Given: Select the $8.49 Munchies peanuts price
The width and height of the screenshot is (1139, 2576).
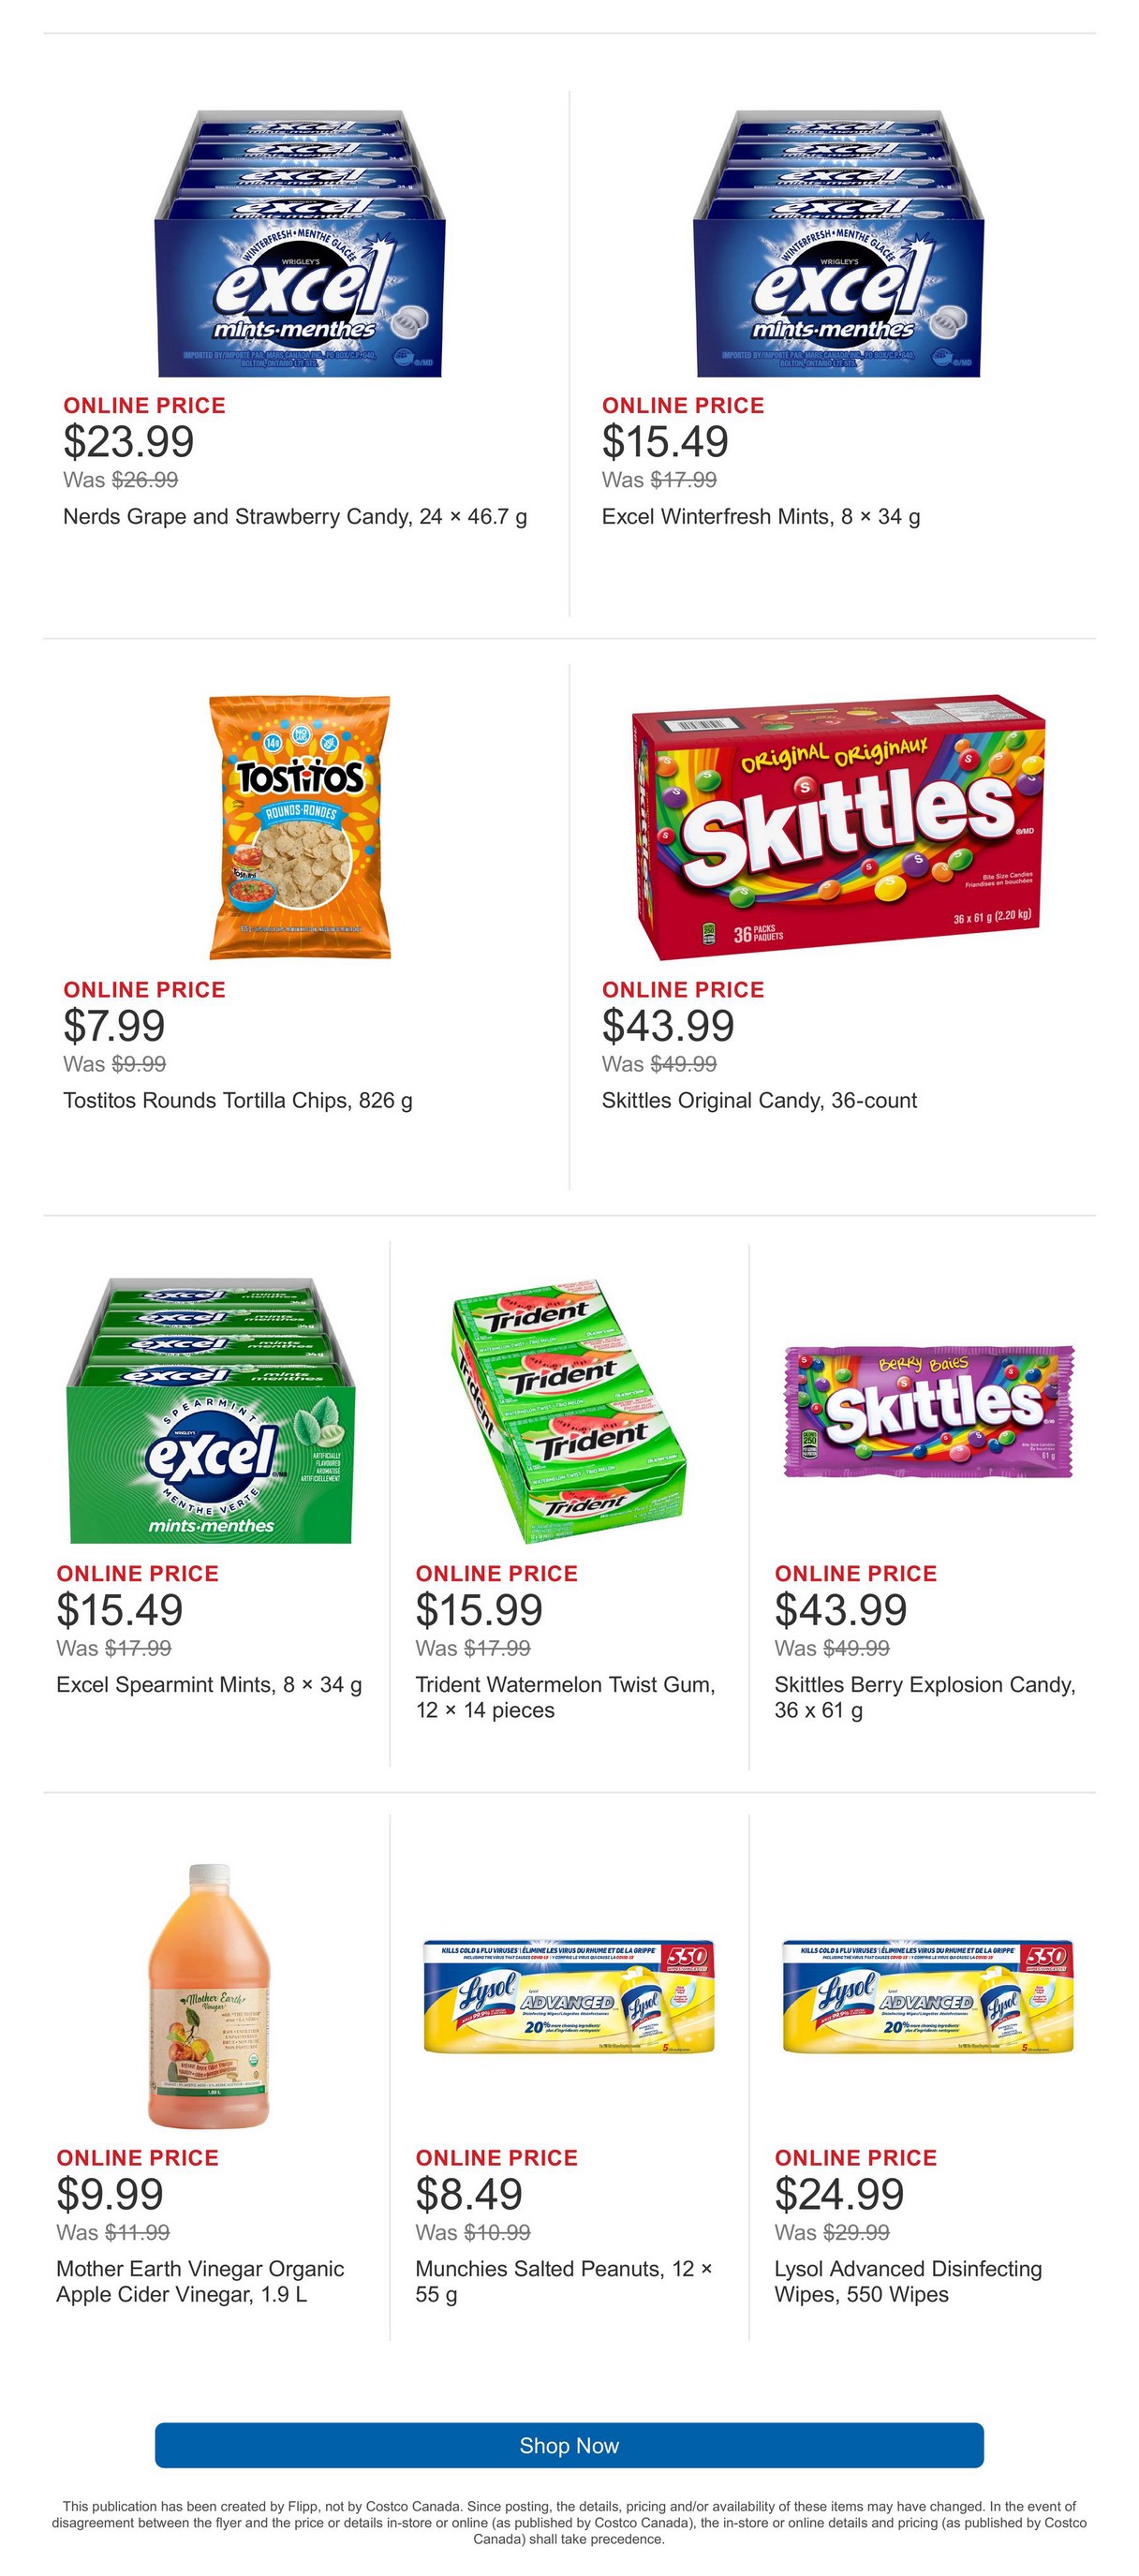Looking at the screenshot, I should 469,2194.
